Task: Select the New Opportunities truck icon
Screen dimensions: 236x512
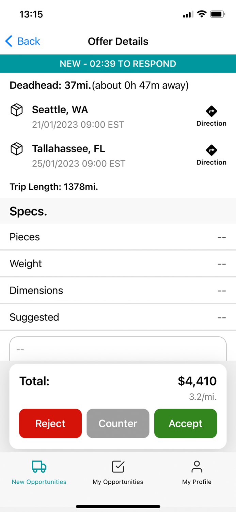Action: point(38,466)
